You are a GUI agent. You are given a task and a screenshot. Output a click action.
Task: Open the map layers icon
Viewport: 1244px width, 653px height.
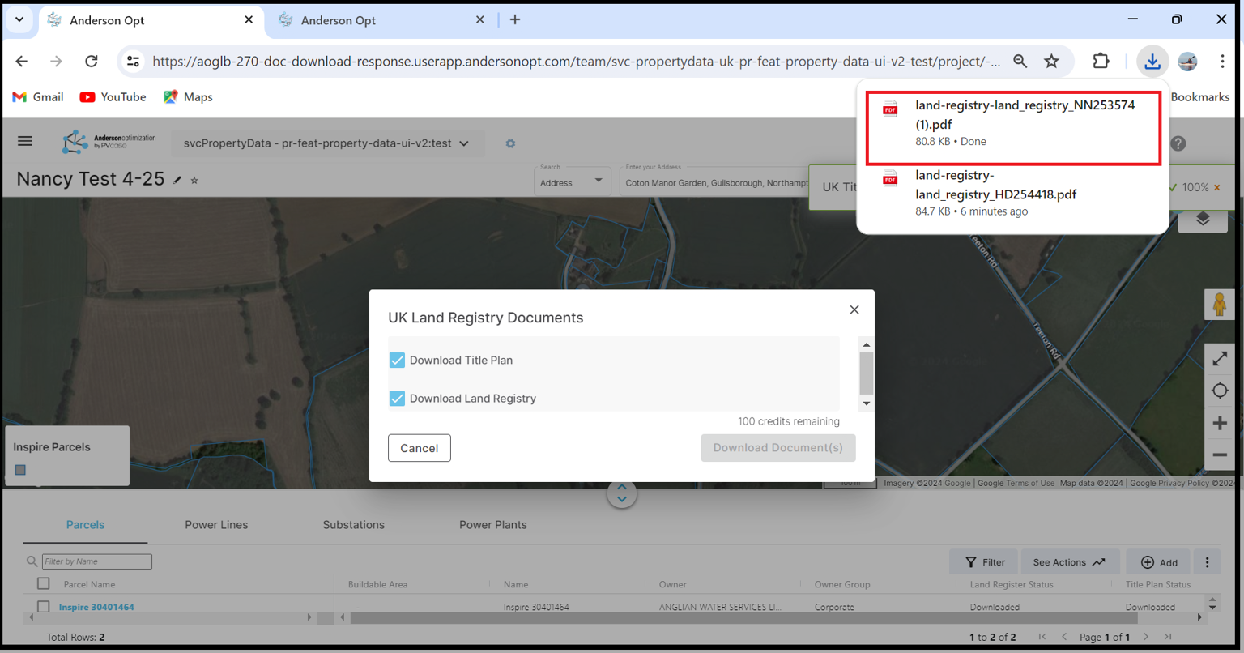(x=1203, y=219)
